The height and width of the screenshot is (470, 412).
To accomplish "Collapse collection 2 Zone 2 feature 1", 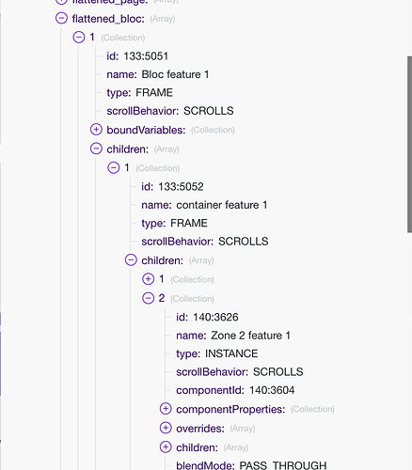I will (x=149, y=298).
